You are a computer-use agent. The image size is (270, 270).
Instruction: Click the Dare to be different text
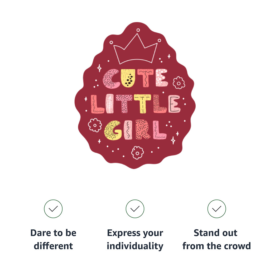pyautogui.click(x=53, y=239)
